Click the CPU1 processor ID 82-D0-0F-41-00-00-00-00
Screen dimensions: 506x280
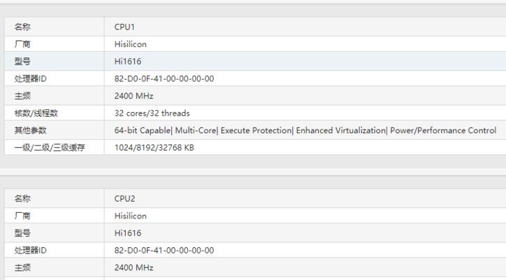tap(164, 78)
